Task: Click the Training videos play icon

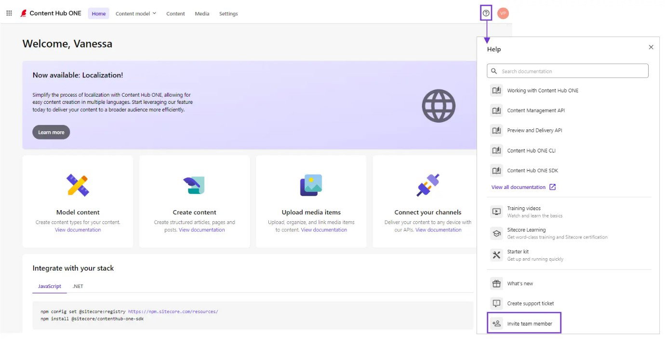Action: [496, 212]
